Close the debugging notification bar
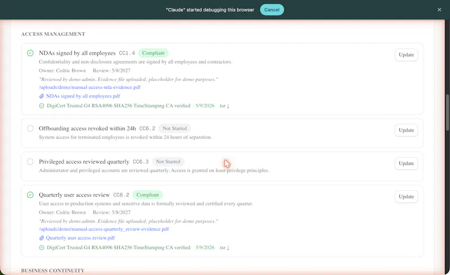 point(439,10)
